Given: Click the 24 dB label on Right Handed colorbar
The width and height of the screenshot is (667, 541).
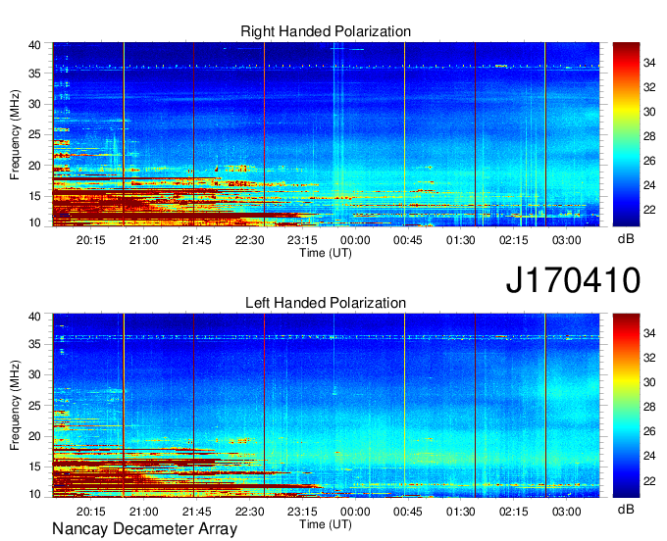Looking at the screenshot, I should (x=649, y=185).
